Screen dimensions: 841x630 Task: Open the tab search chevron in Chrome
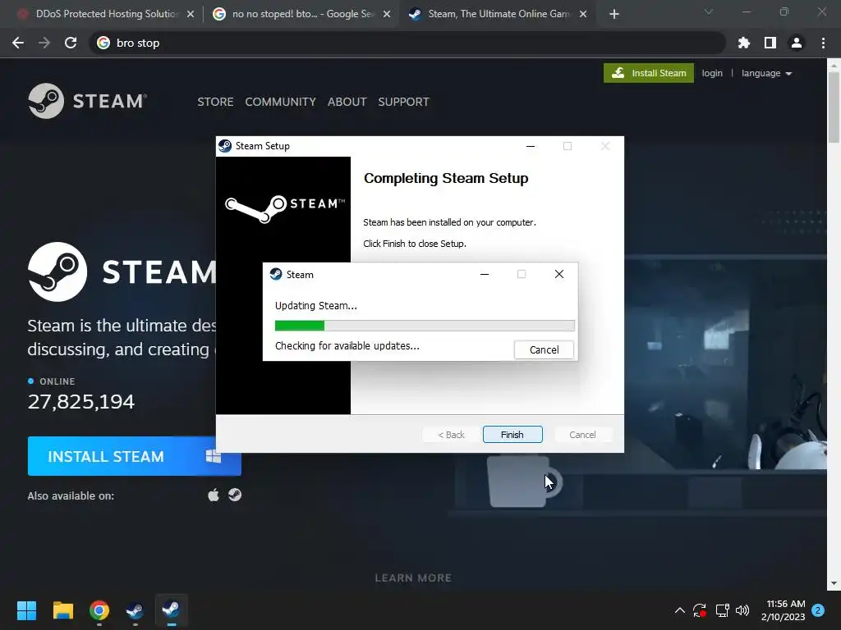point(709,11)
